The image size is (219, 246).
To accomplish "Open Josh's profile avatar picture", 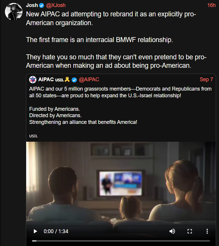I will pyautogui.click(x=14, y=12).
